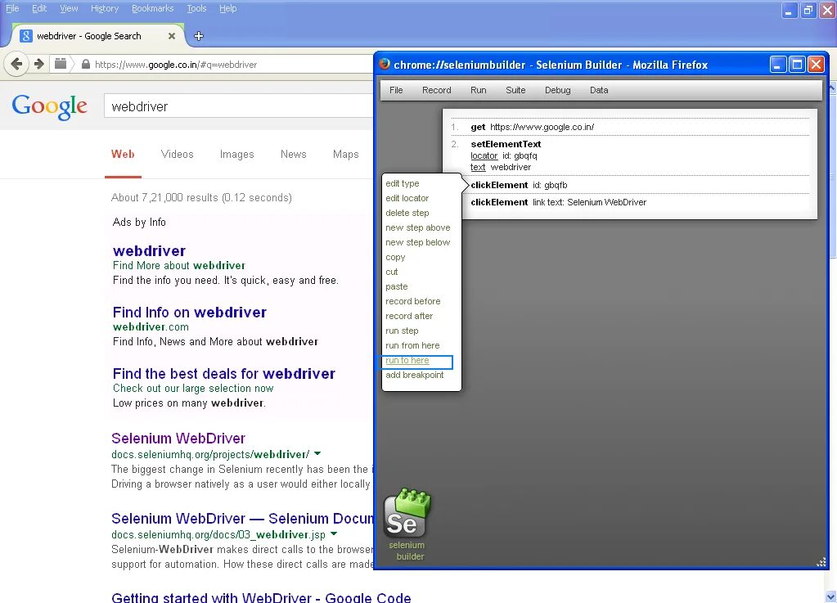Click the address bar URL field
Viewport: 837px width, 603px height.
point(232,65)
